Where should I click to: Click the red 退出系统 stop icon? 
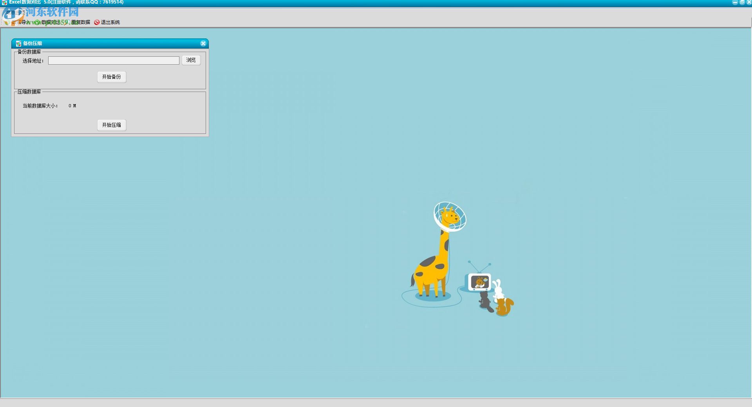tap(97, 22)
